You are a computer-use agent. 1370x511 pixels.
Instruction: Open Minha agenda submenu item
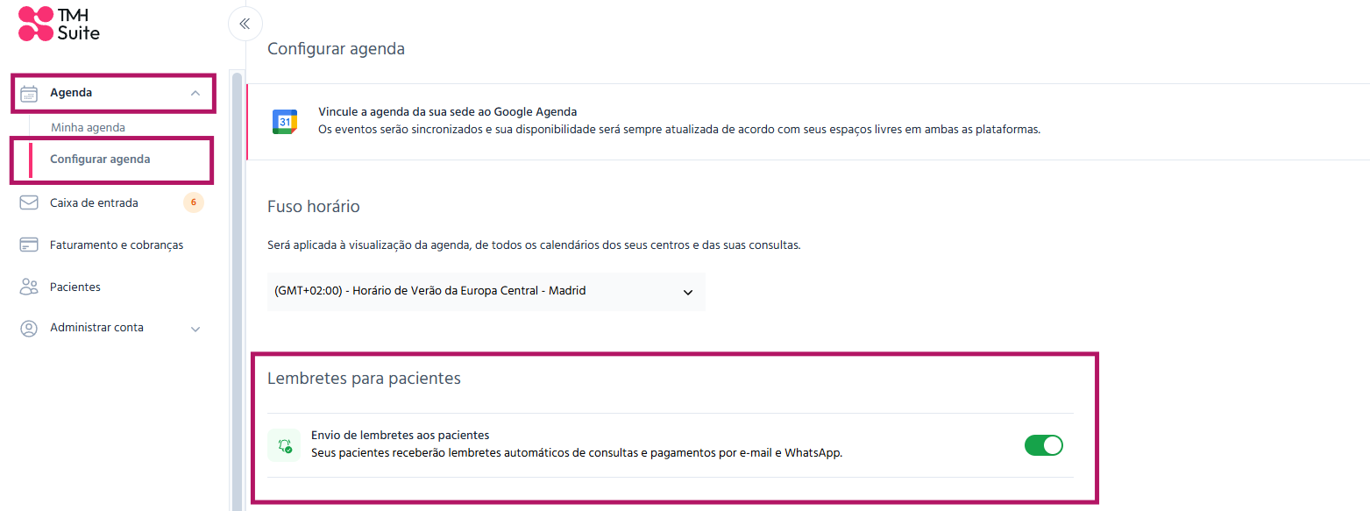88,127
